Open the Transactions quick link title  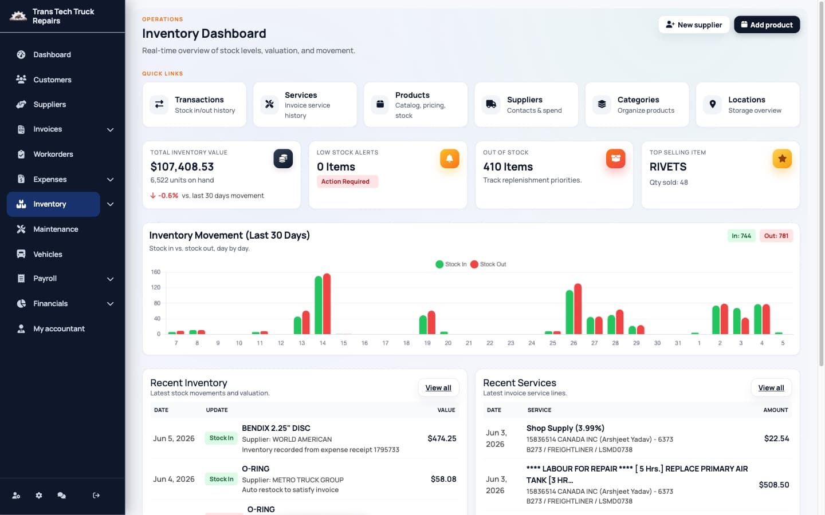click(x=199, y=100)
